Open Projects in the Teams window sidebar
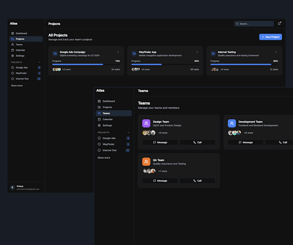 pyautogui.click(x=114, y=107)
